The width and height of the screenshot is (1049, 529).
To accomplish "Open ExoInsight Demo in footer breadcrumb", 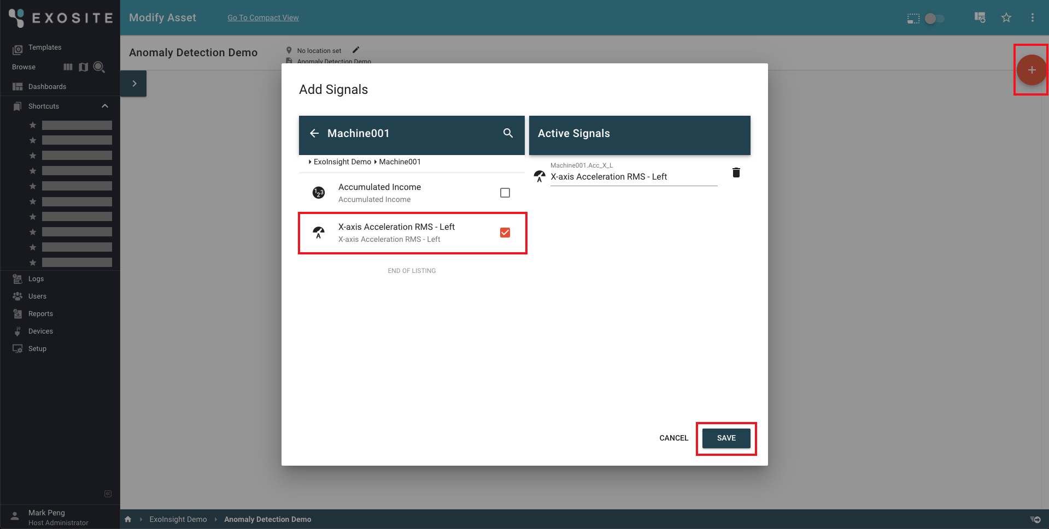I will [x=178, y=519].
